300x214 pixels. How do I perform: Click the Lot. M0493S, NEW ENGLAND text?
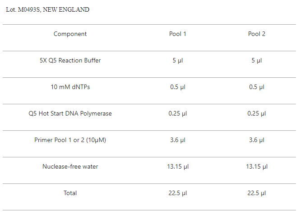(48, 9)
